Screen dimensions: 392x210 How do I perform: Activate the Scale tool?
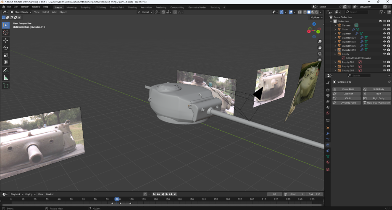6,55
